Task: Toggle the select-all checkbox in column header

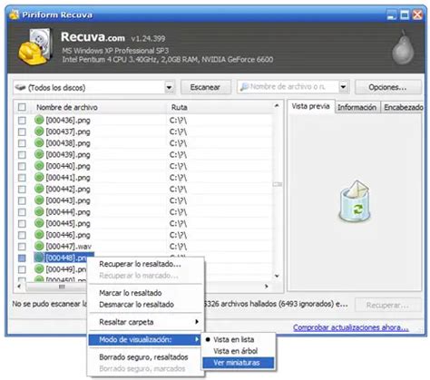Action: pos(22,107)
